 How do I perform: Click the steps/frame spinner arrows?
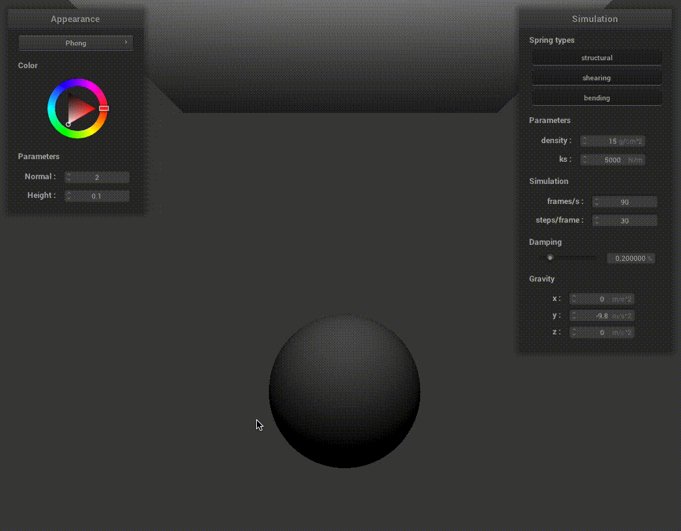click(x=597, y=221)
